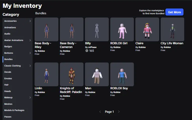Switch to the Badges category

point(8,46)
